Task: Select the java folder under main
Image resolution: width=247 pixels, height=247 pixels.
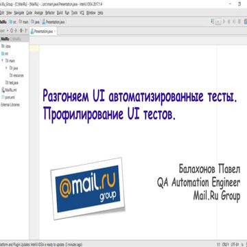Action: (14, 68)
